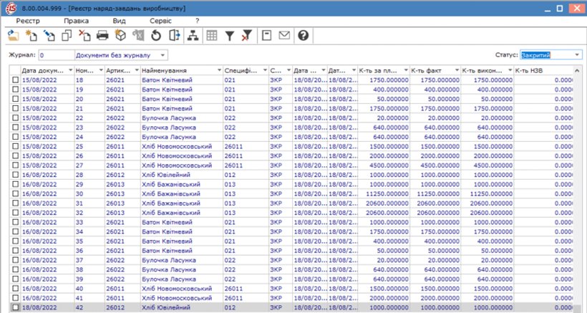Viewport: 587px width, 313px height.
Task: Click the help question mark icon
Action: 304,36
